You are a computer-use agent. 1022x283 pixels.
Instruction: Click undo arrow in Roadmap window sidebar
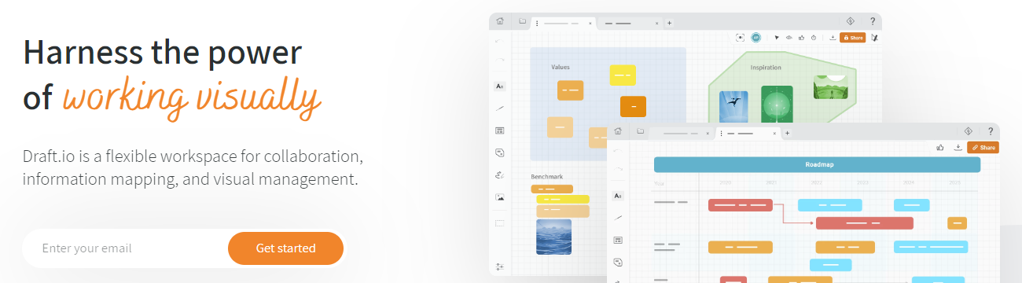pos(619,151)
